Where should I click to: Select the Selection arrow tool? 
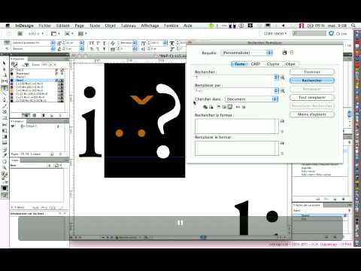click(x=5, y=63)
